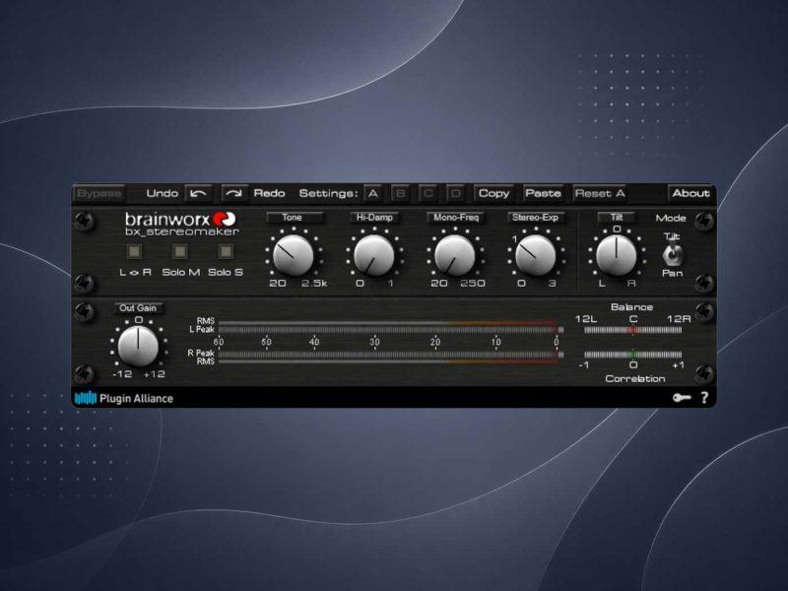Enable the Solo S button
The image size is (788, 591).
tap(226, 251)
